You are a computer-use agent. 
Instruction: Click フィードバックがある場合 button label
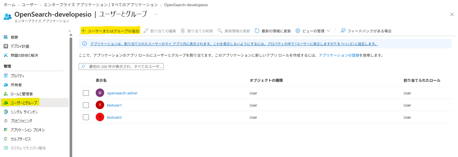(369, 31)
